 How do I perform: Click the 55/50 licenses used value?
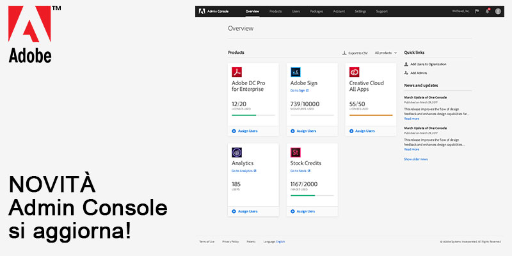coord(357,104)
